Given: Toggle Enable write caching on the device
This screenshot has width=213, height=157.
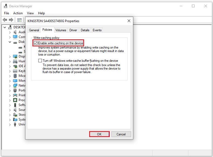Looking at the screenshot, I should [x=36, y=43].
